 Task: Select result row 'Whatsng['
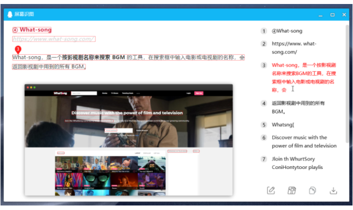(x=283, y=125)
